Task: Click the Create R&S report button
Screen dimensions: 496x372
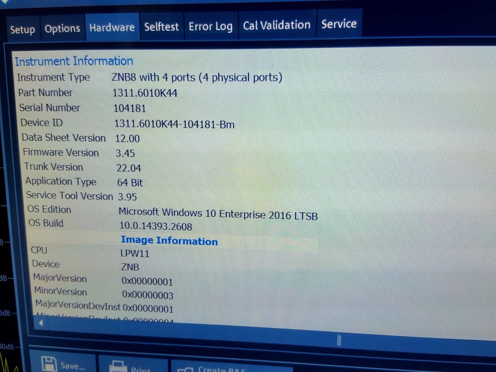Action: 232,366
